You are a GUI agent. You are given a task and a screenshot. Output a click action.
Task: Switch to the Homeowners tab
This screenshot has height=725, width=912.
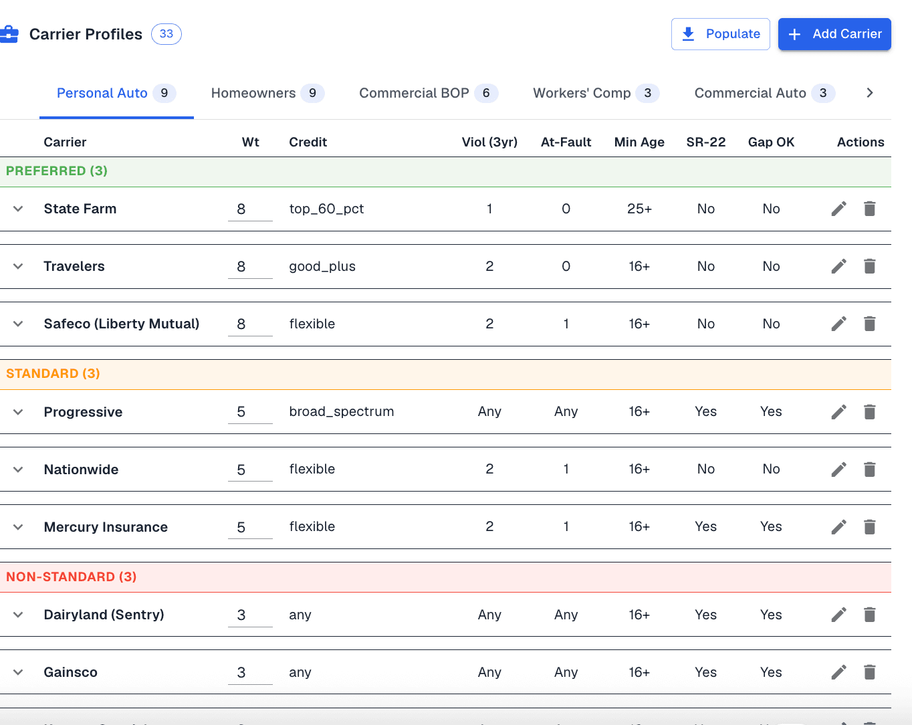[267, 93]
